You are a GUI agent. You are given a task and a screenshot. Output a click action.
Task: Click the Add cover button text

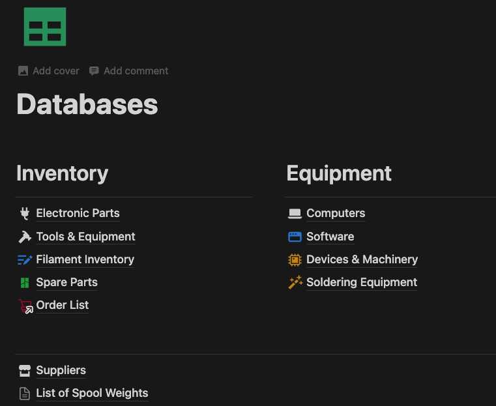(56, 71)
